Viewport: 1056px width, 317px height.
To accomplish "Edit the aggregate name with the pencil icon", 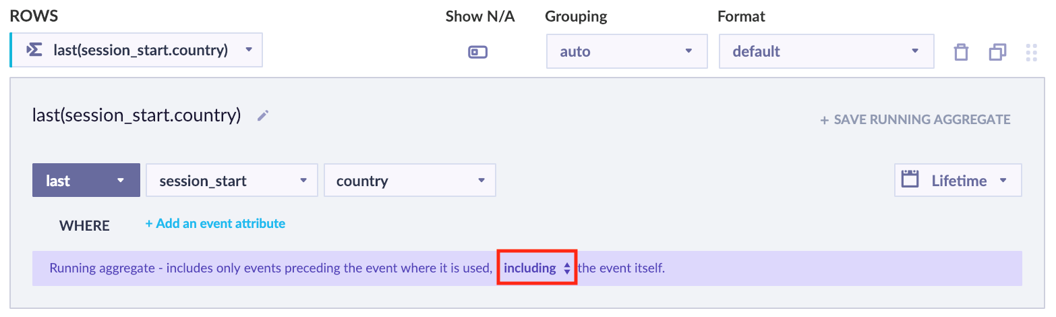I will pos(264,116).
